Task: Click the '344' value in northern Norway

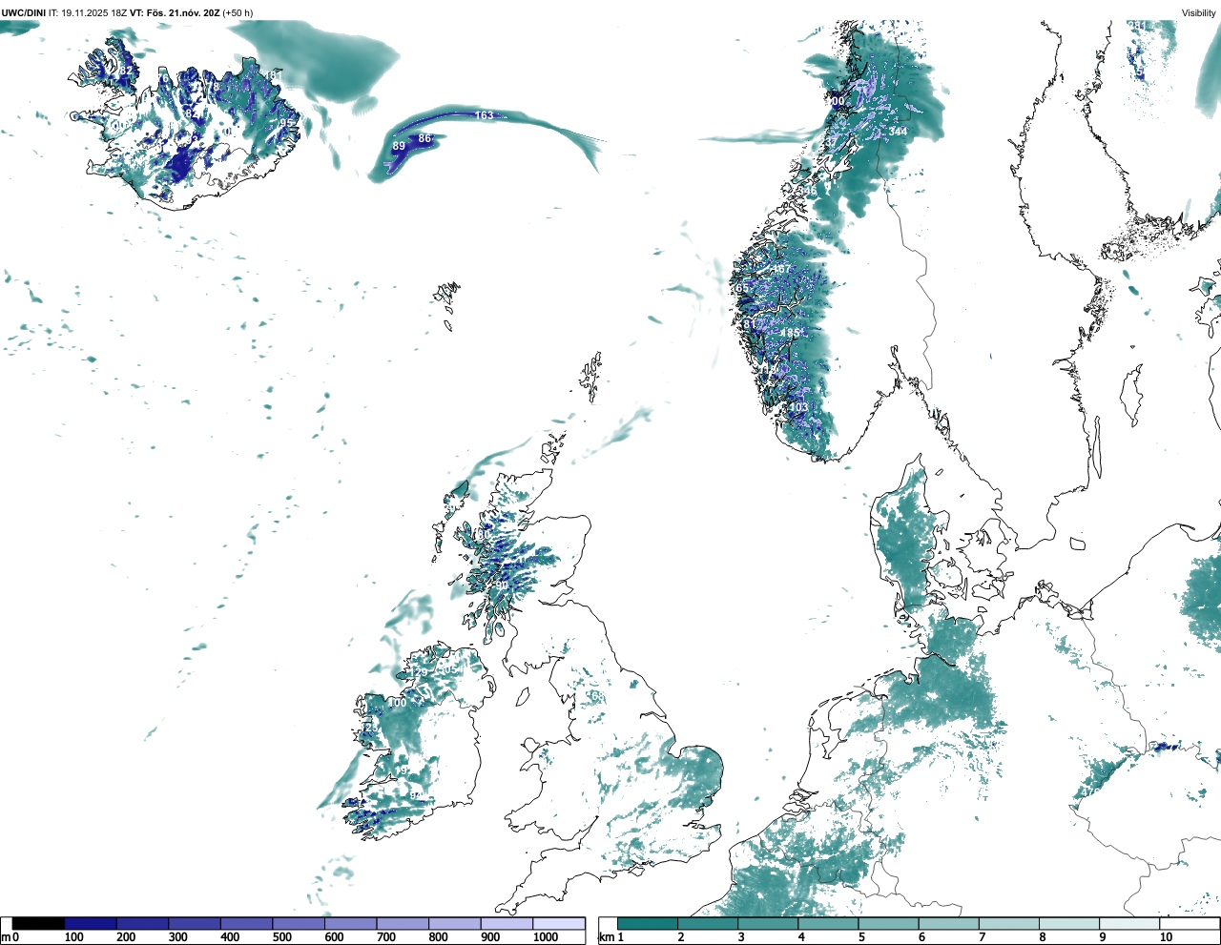Action: click(x=898, y=132)
